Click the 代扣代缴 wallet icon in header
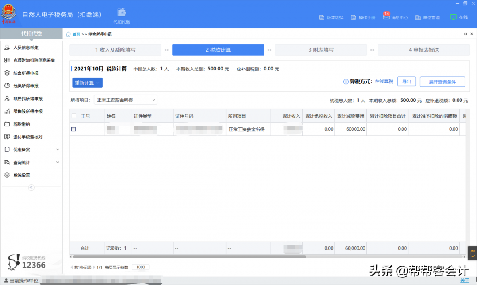The image size is (477, 285). click(121, 12)
